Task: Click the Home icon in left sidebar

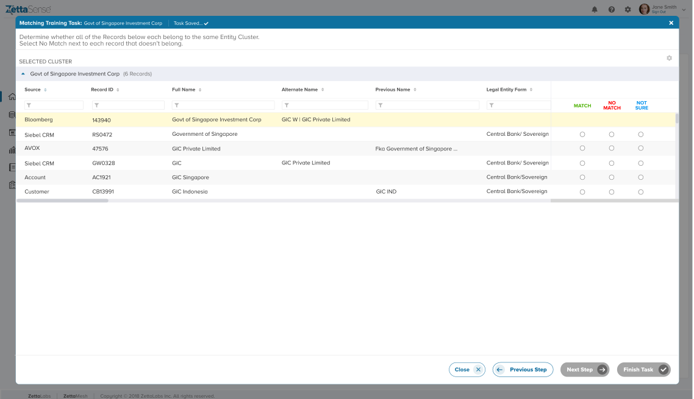Action: (x=12, y=96)
